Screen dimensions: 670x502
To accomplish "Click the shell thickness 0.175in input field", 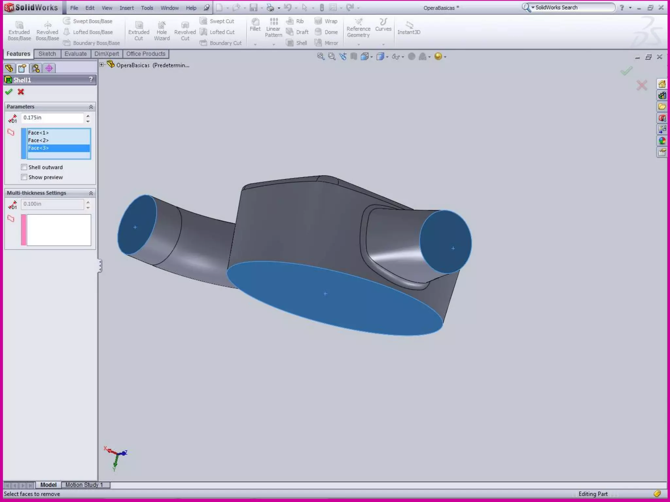I will [52, 118].
